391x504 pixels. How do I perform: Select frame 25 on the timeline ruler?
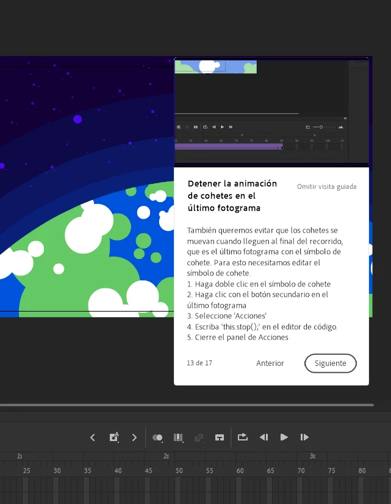pyautogui.click(x=26, y=470)
